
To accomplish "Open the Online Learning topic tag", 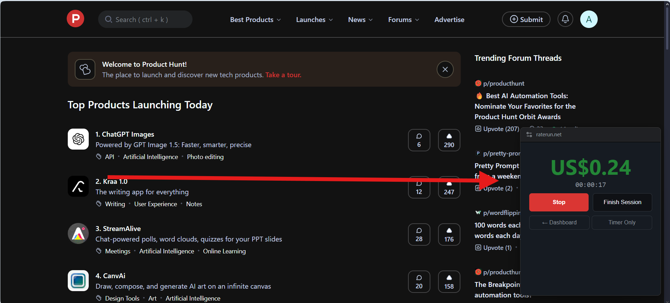I will 224,251.
